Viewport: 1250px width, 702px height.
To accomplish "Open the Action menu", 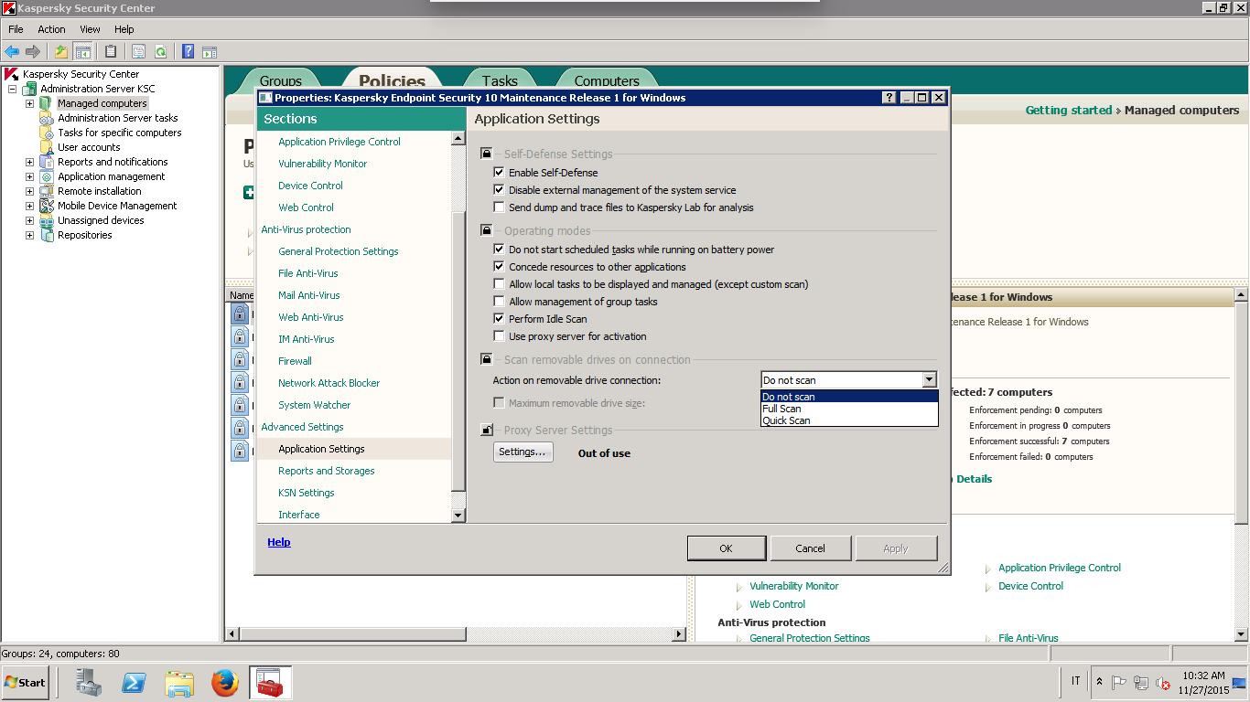I will click(x=51, y=29).
